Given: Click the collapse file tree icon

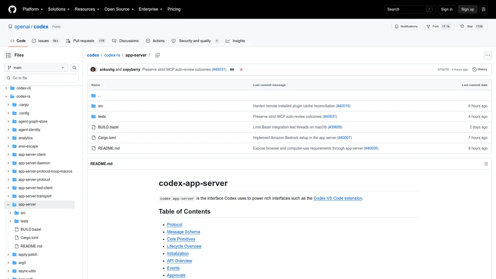Looking at the screenshot, I should coord(8,55).
